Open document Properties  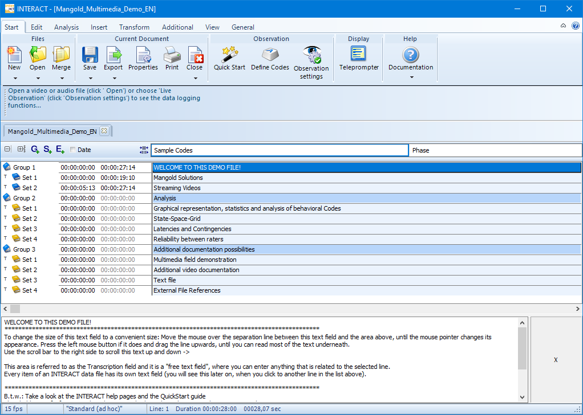pos(143,59)
